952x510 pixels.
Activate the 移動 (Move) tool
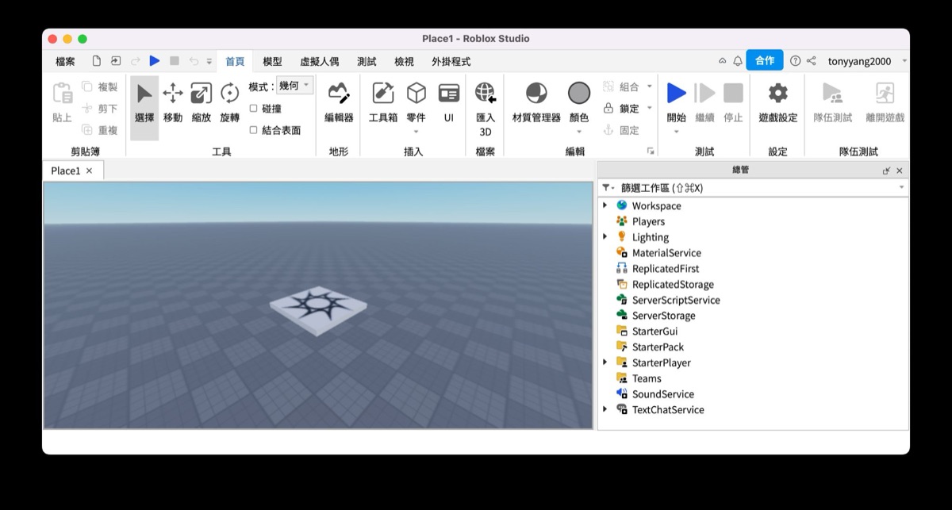point(173,104)
